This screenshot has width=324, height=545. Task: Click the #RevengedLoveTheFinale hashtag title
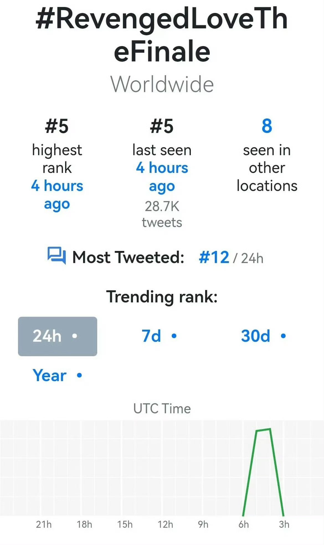[x=162, y=35]
